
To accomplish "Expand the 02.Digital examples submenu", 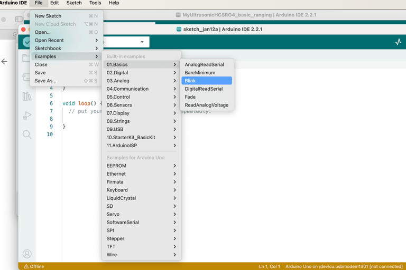I will [x=141, y=73].
